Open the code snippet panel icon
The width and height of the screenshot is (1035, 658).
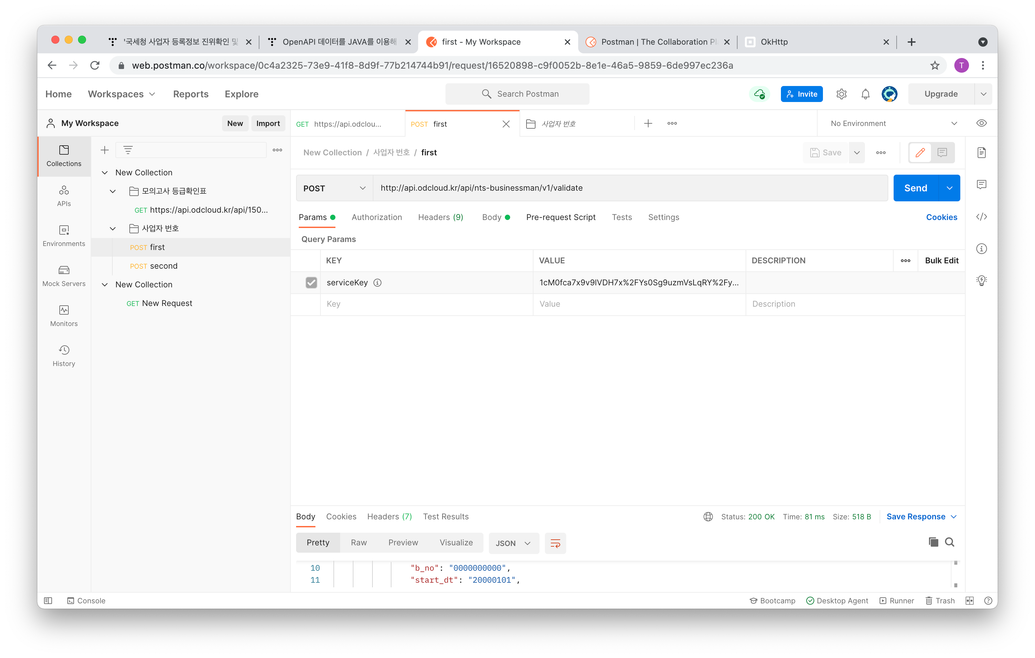click(981, 217)
